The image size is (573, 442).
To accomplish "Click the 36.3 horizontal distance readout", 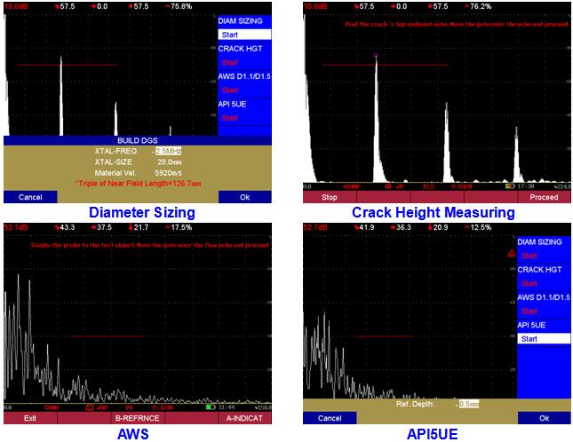I will (x=401, y=227).
